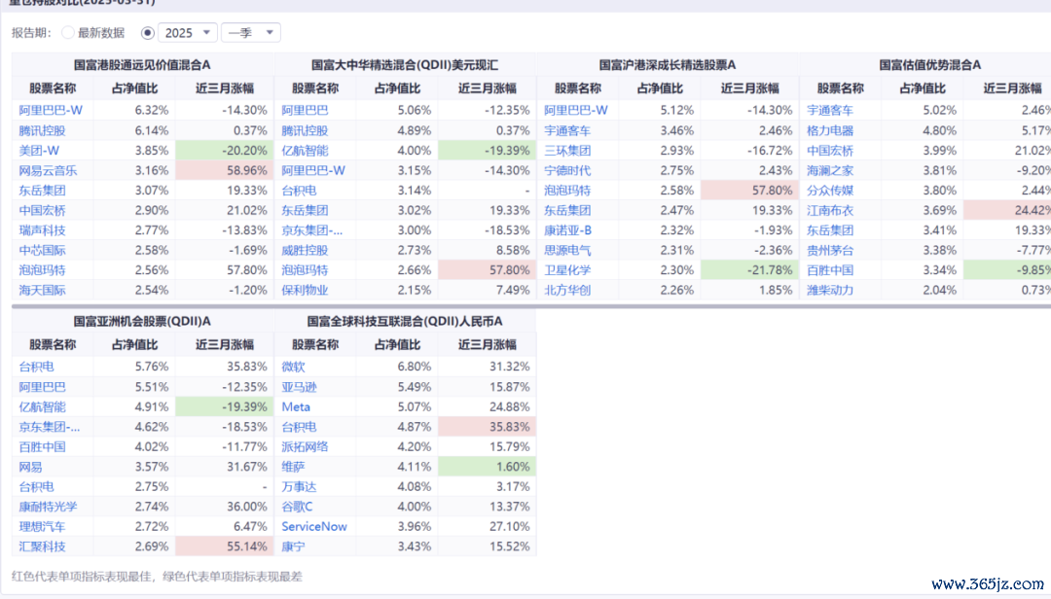Open the 谷歌C stock link

click(297, 508)
